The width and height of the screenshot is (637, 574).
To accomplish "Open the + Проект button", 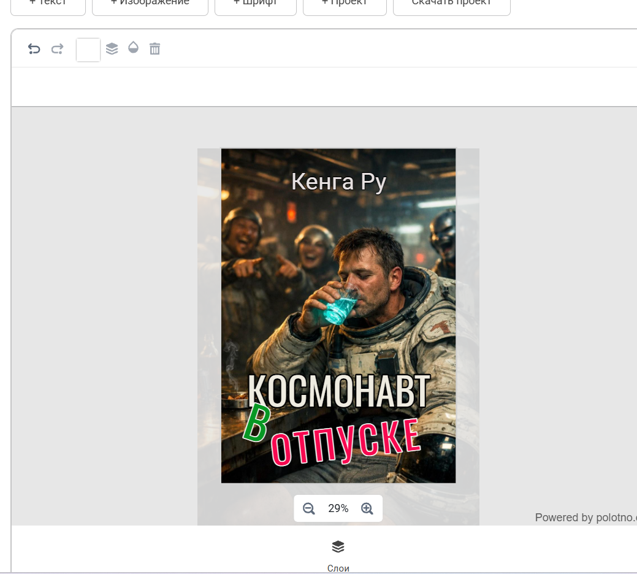I will pos(345,5).
